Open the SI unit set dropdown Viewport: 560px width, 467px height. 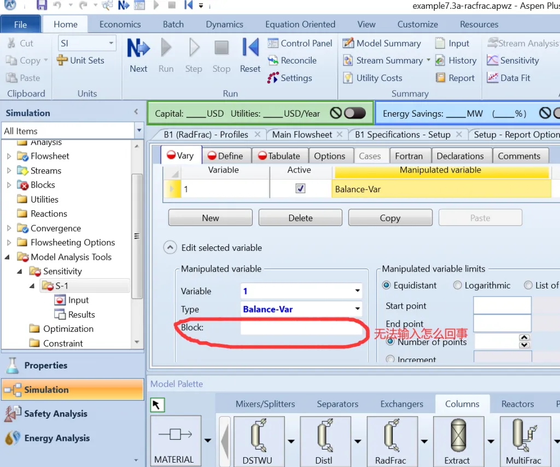(x=111, y=43)
